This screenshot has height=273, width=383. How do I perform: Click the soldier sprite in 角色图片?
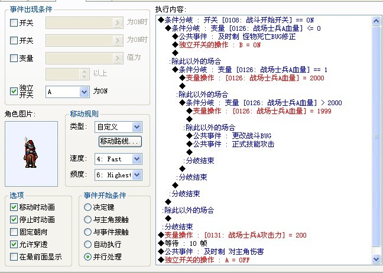point(31,153)
